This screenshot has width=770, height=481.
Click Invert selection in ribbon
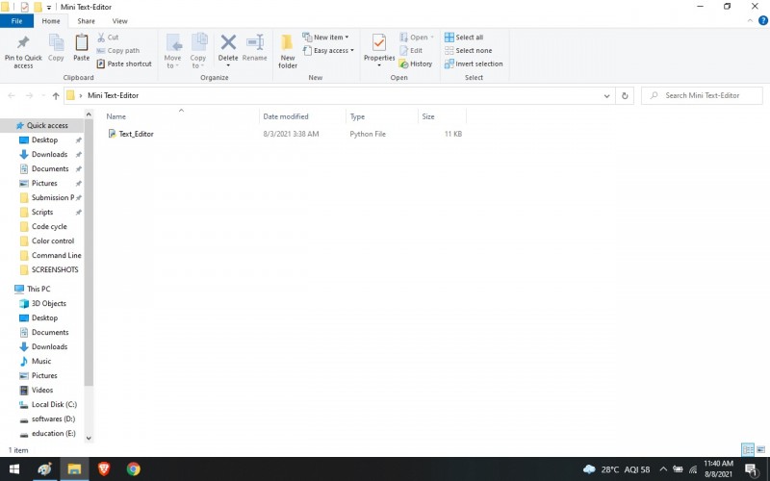click(x=474, y=63)
